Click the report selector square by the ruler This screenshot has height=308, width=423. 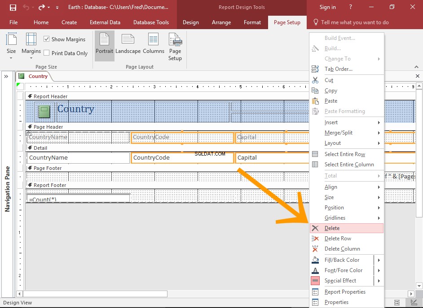tap(20, 87)
